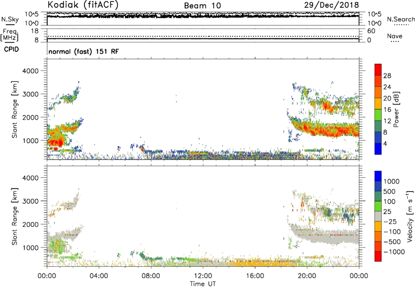Click the "Kodiak (fitACF)" plot title

(x=83, y=5)
